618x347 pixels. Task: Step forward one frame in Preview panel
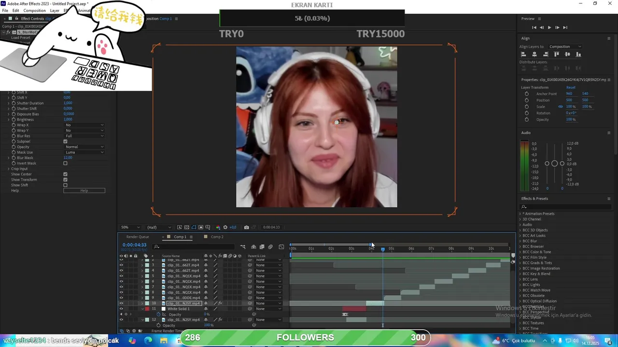click(x=557, y=27)
